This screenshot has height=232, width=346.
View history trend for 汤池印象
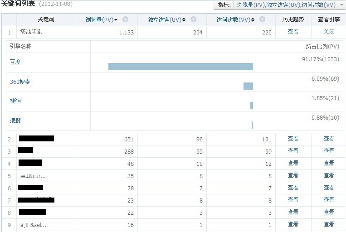pos(293,32)
